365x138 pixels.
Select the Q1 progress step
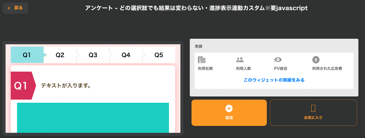coord(27,55)
